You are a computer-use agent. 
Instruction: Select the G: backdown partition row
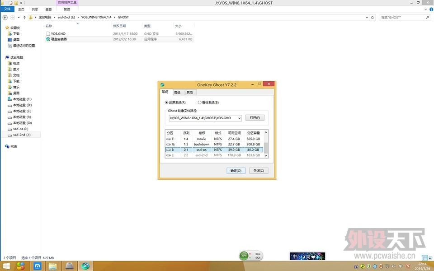point(214,145)
